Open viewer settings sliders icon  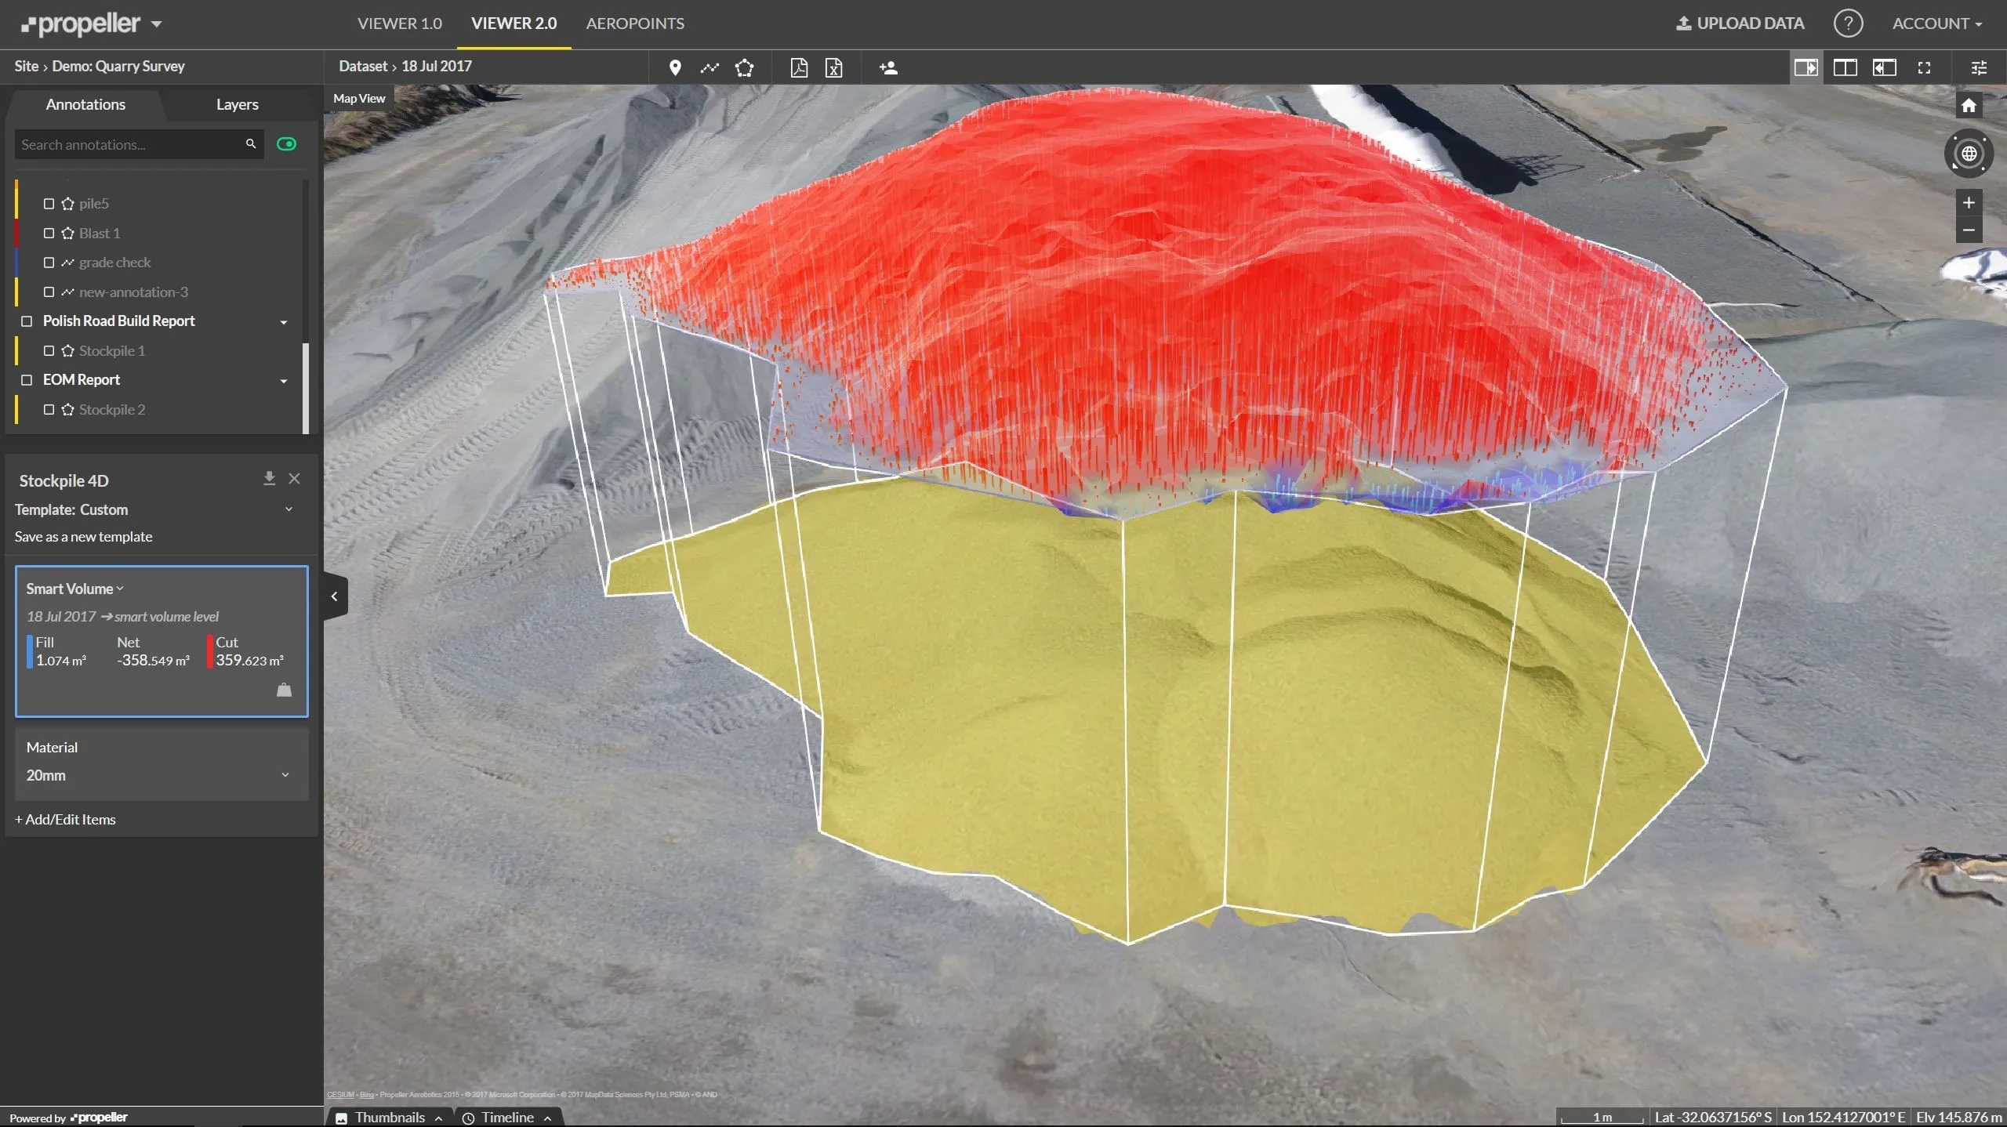[x=1979, y=67]
